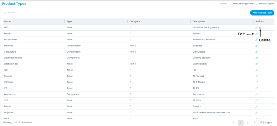Select the Access Point name cell
Viewport: 277px width, 126px height.
pos(11,40)
